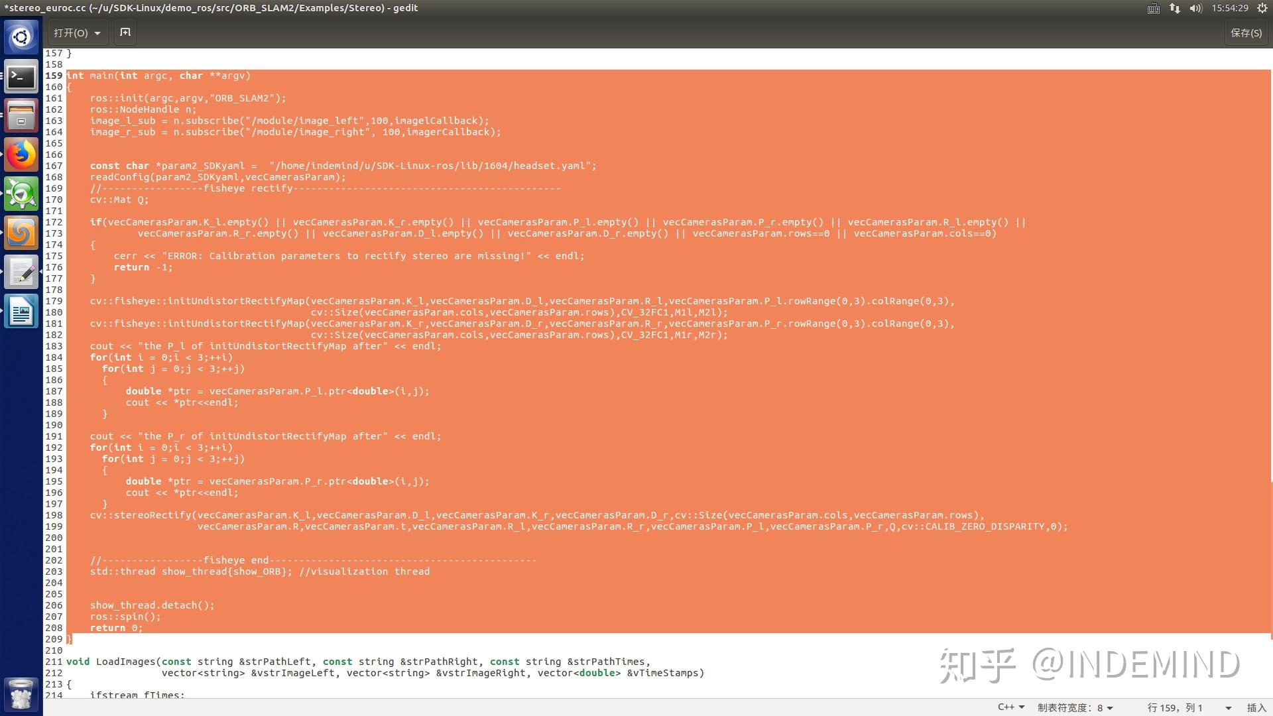Screen dimensions: 1273x716
Task: Click the 保存(S) save button
Action: [1246, 32]
